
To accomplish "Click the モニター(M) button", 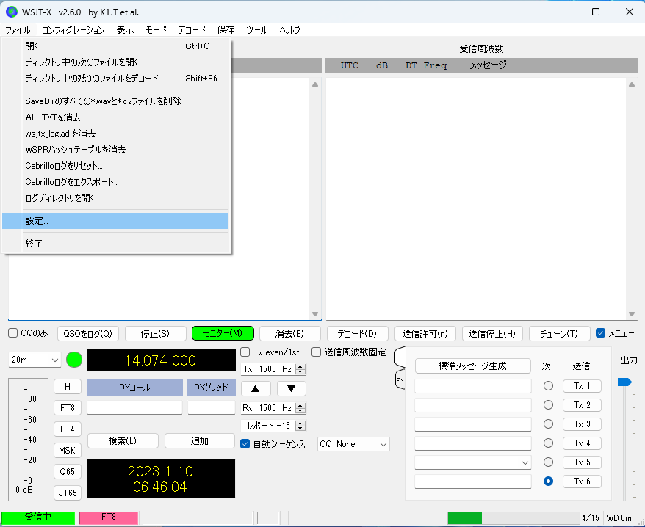I will click(x=223, y=333).
